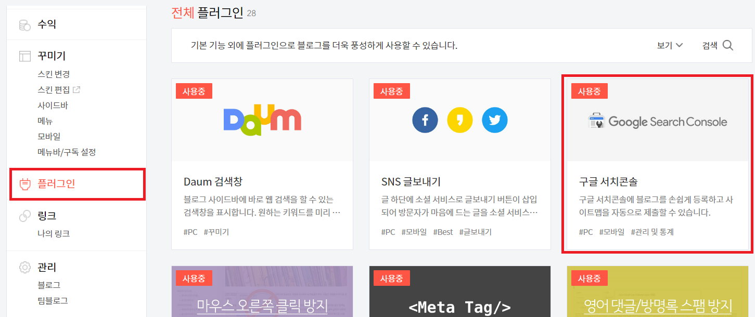Click the 관리 gear icon
Screen dimensions: 755x317
(24, 268)
